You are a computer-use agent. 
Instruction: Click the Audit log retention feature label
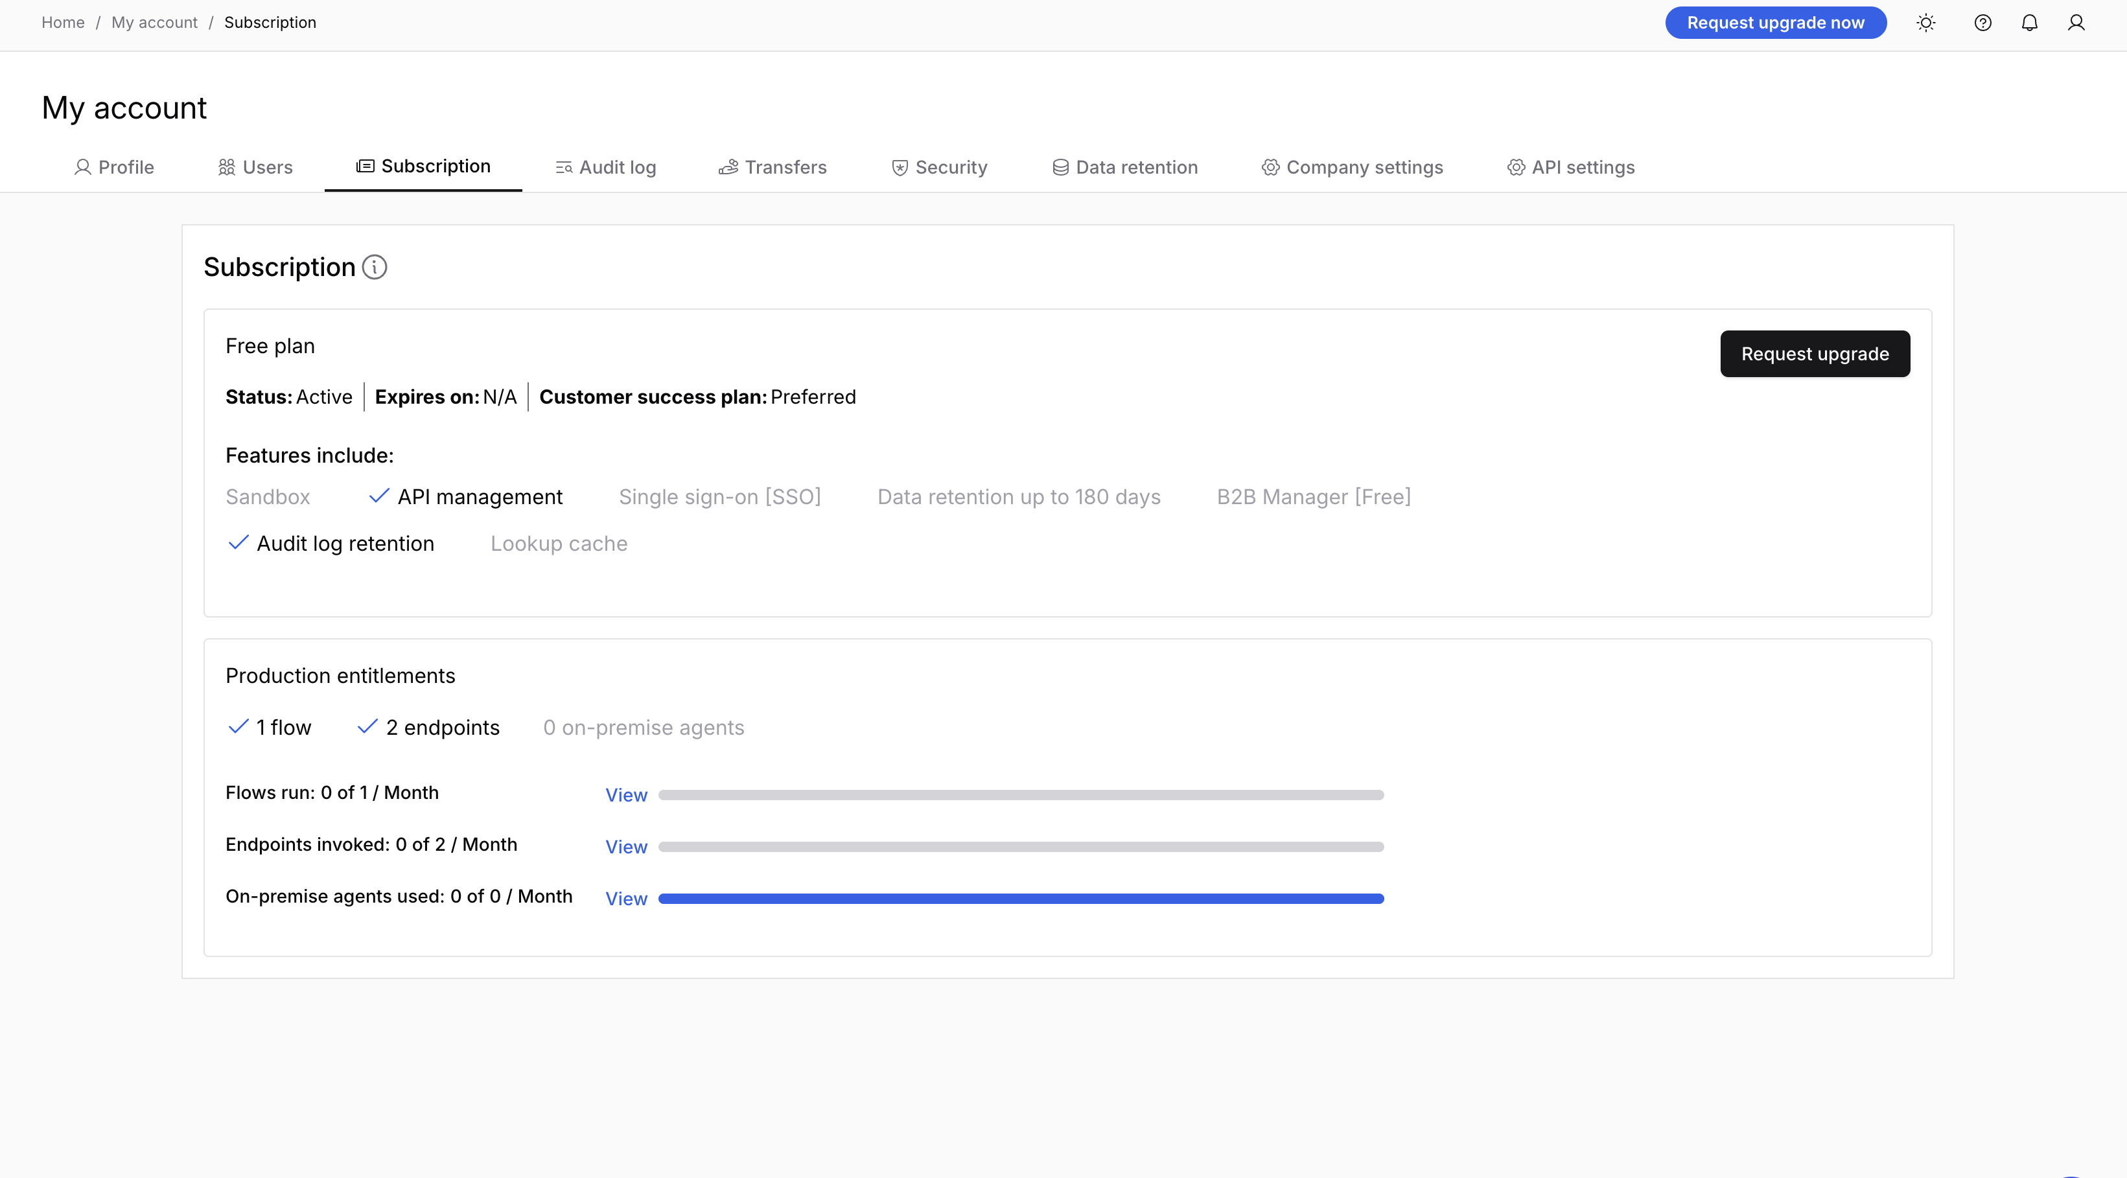click(x=345, y=544)
